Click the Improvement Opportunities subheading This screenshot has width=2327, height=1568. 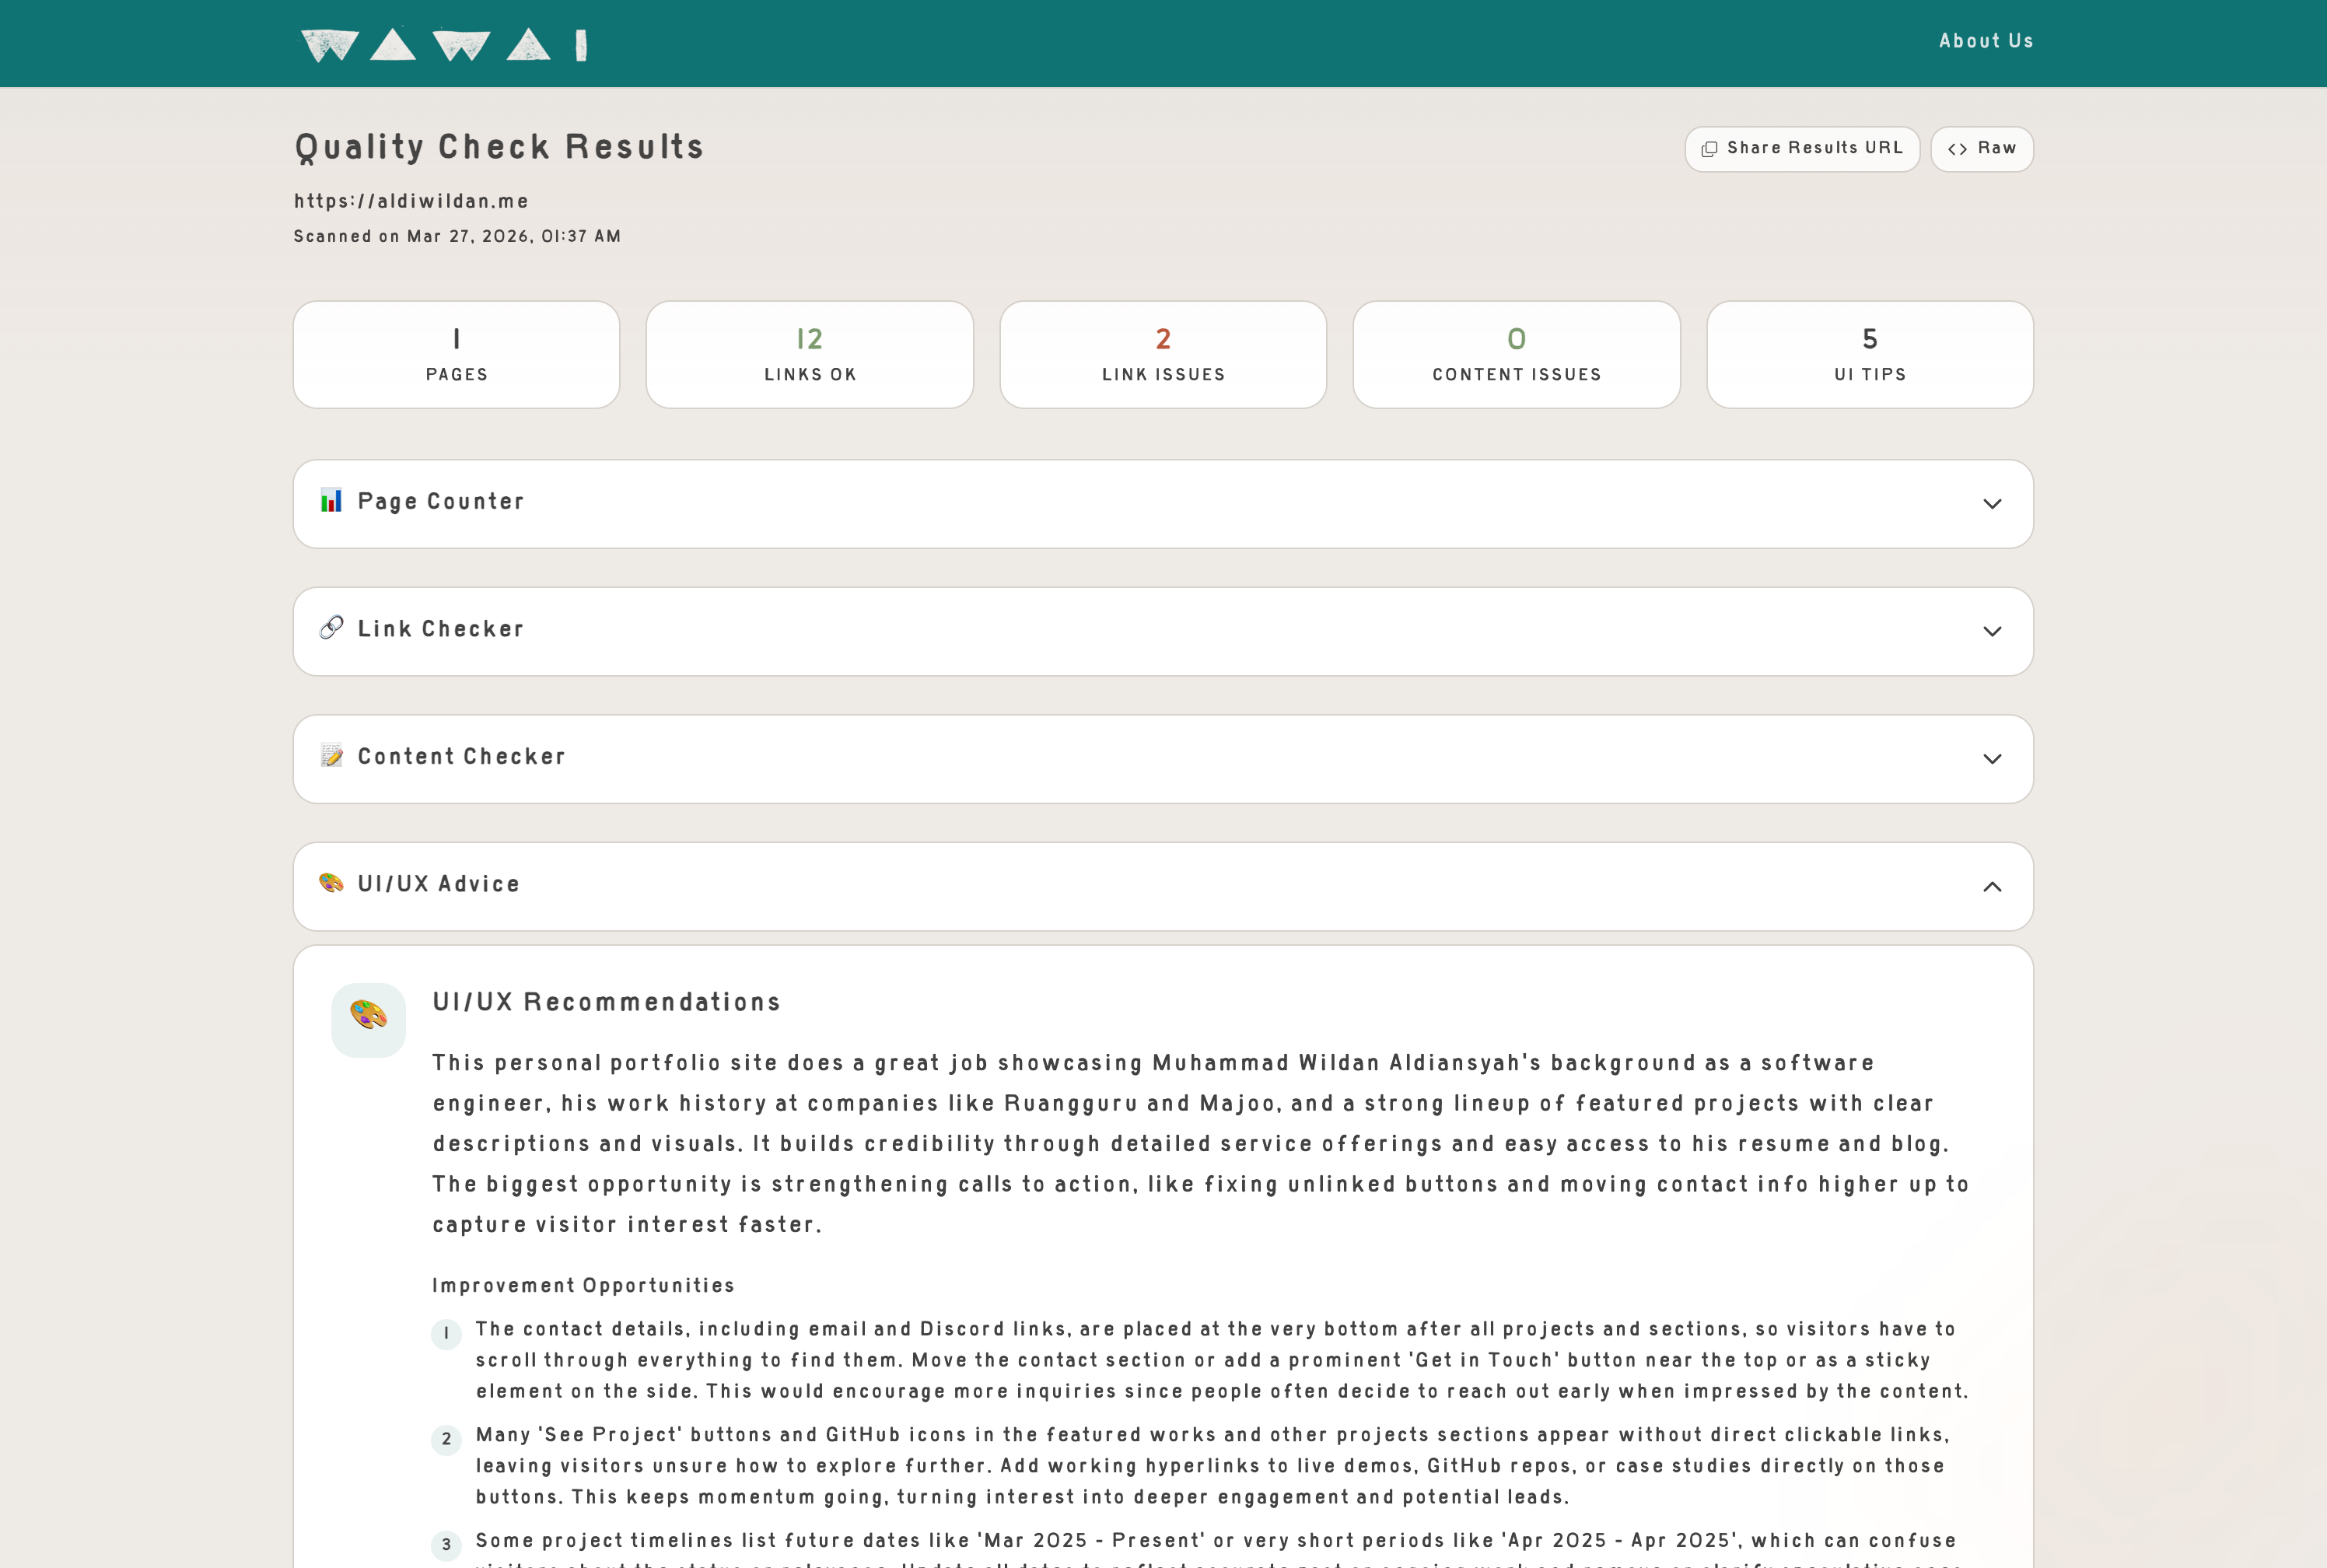tap(583, 1286)
